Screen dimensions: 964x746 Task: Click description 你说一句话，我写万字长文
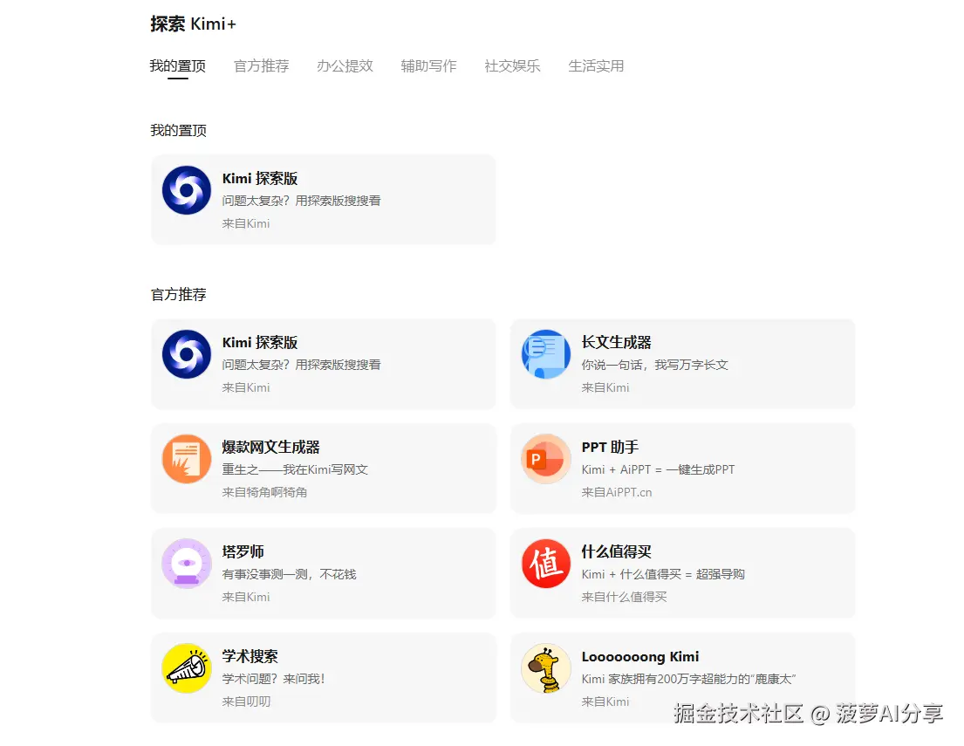click(655, 365)
